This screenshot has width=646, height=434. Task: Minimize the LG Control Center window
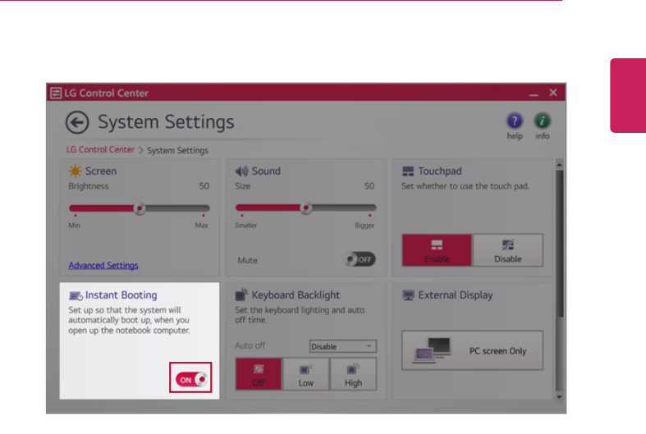click(x=534, y=94)
